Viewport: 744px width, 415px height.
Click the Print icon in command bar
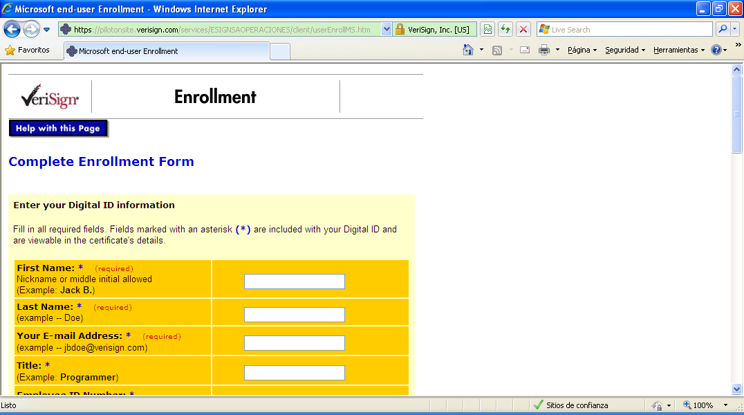pos(543,50)
